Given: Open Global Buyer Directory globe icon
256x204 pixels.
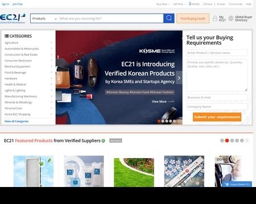Looking at the screenshot, I should point(231,19).
